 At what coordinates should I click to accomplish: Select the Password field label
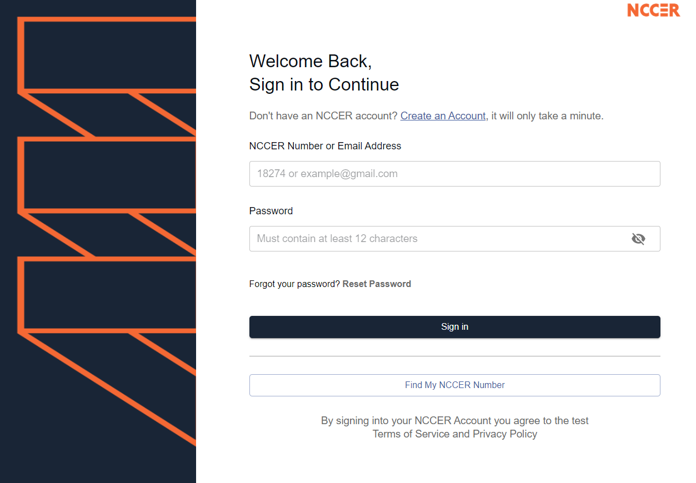point(271,210)
